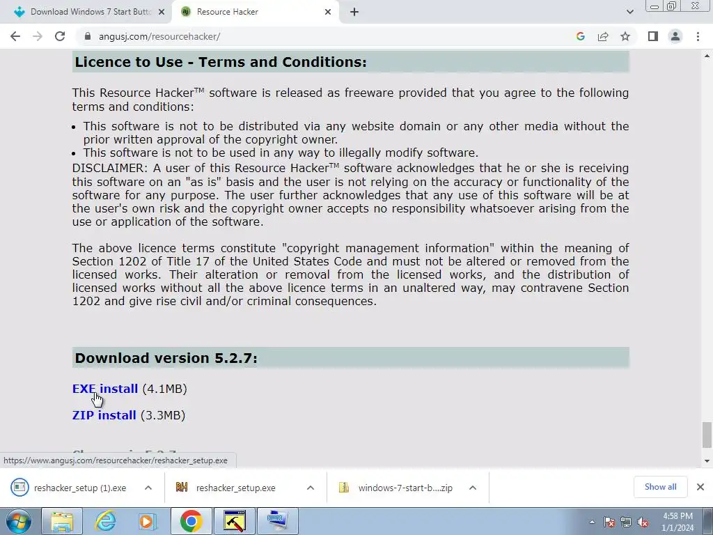Viewport: 713px width, 535px height.
Task: Select the Resource Hacker tab
Action: pyautogui.click(x=256, y=12)
